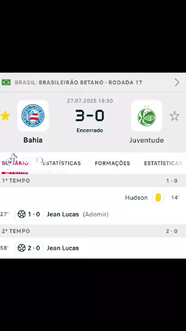The height and width of the screenshot is (331, 186).
Task: Favorite Juventude with the outline star
Action: pos(174,116)
